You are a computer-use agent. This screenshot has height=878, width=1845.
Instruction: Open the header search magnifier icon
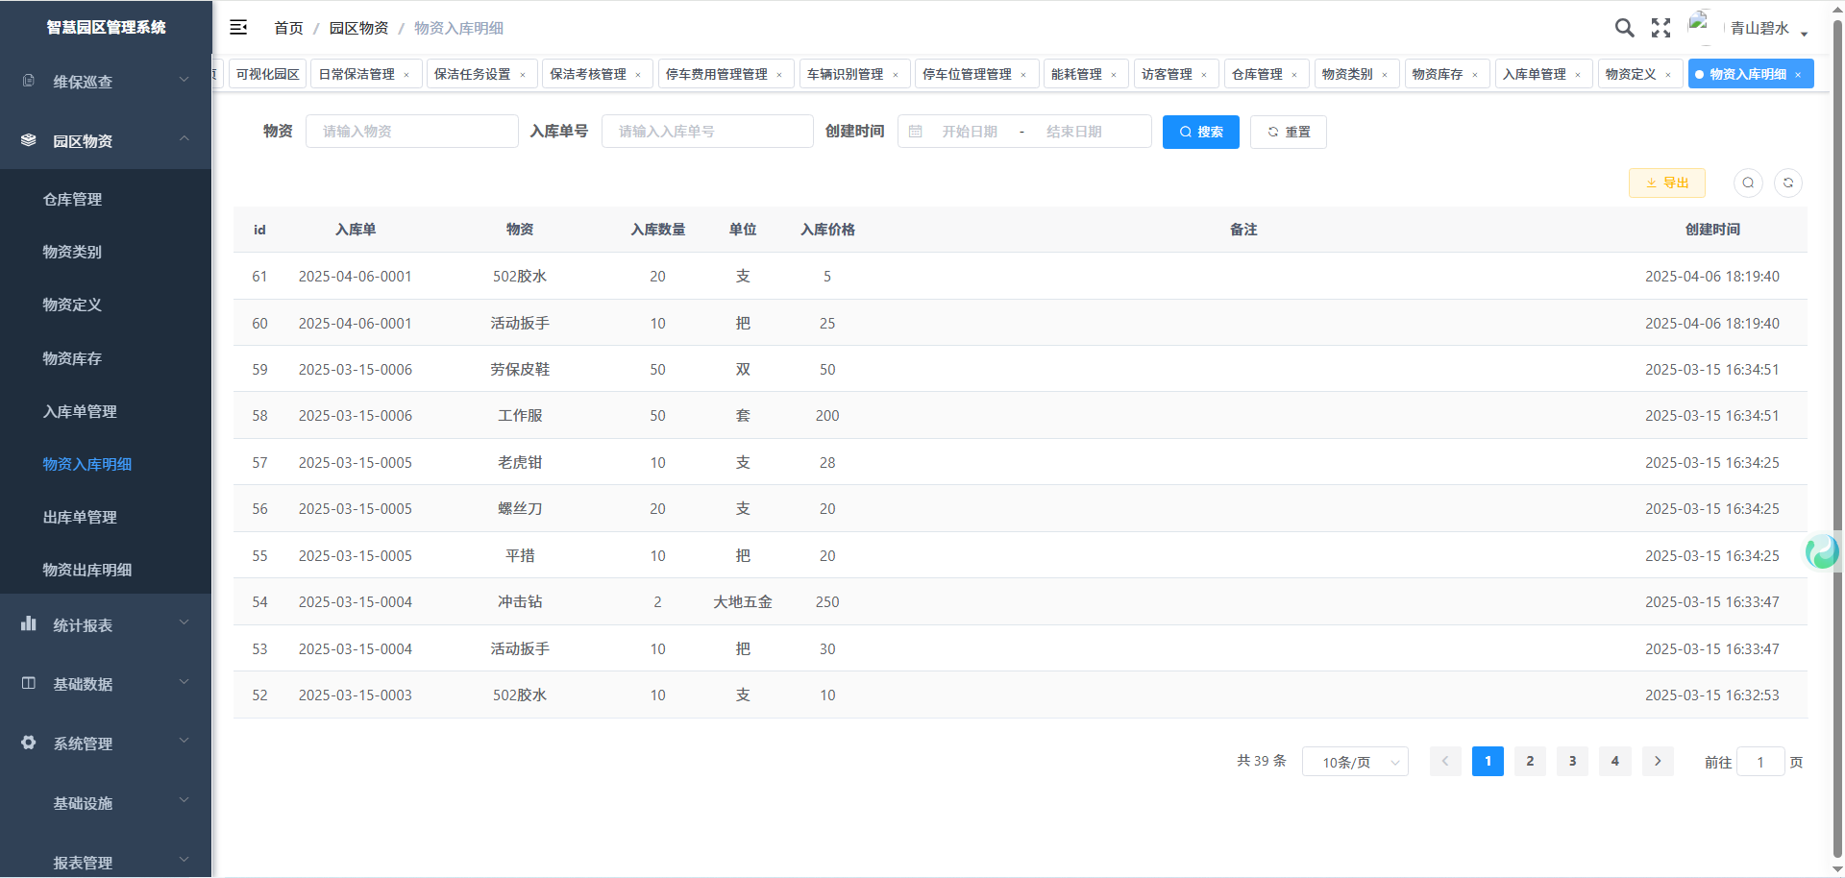tap(1624, 28)
